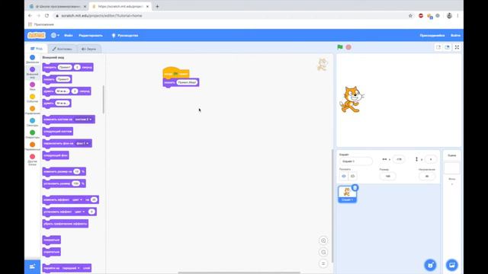Open a new browser tab
This screenshot has height=274, width=488.
tap(157, 6)
